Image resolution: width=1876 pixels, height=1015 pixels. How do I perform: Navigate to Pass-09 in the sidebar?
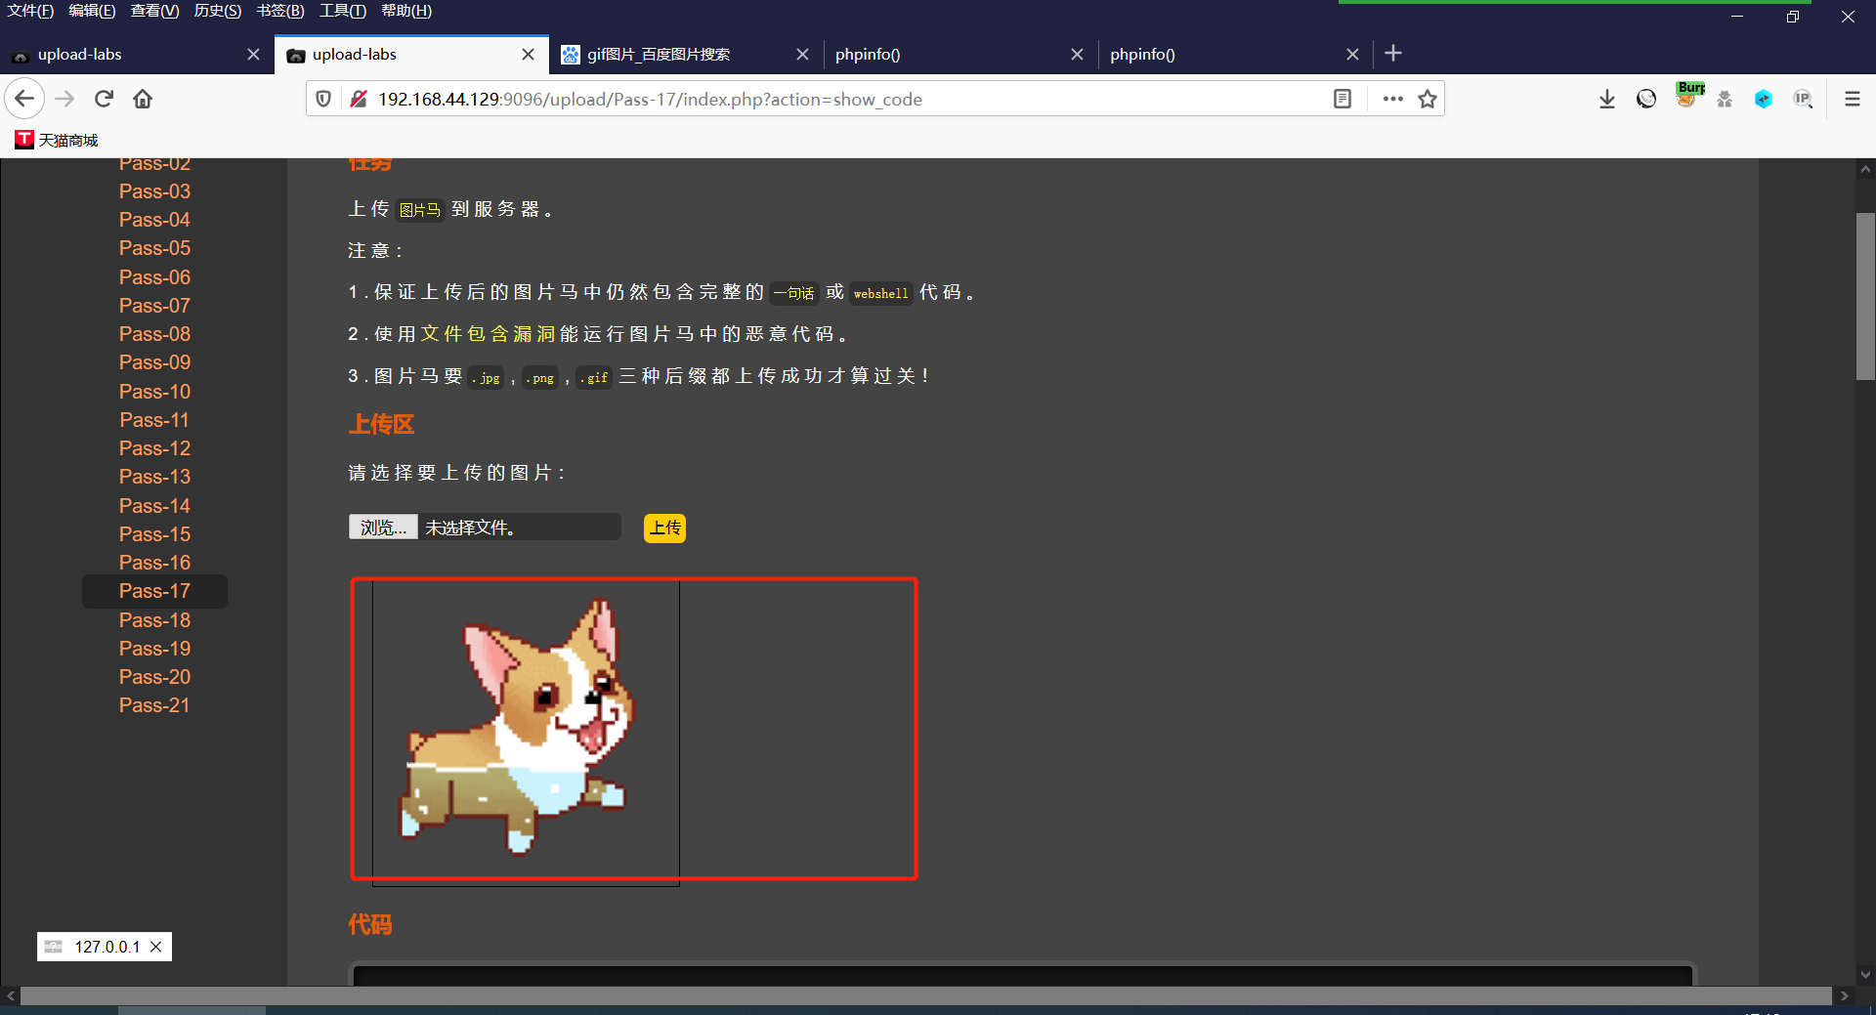(x=154, y=362)
